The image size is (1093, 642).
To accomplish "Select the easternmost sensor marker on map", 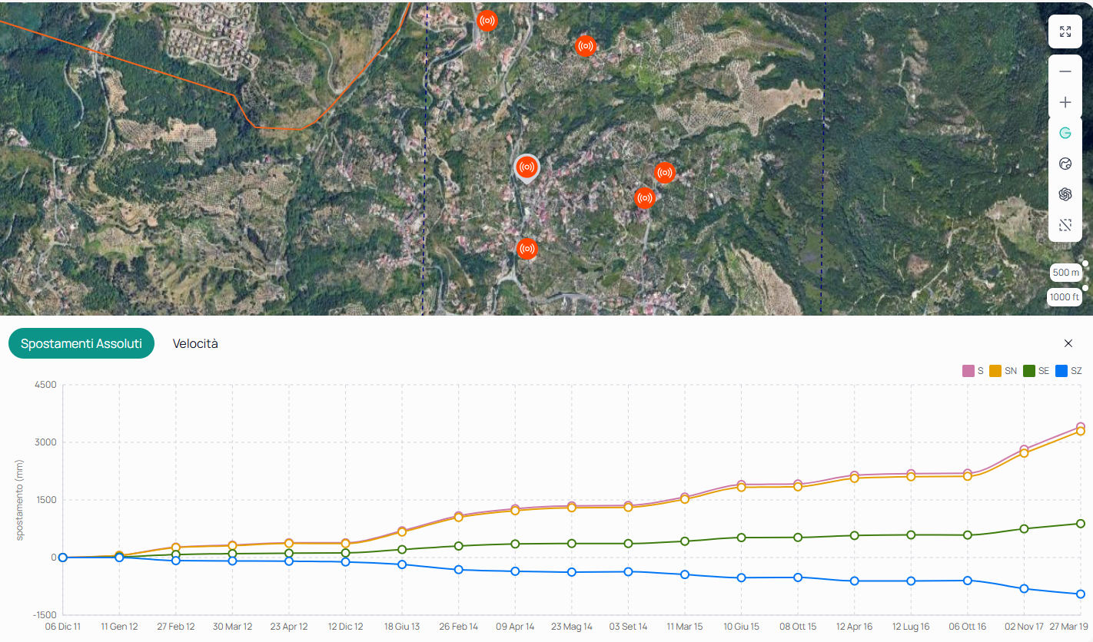I will tap(664, 173).
